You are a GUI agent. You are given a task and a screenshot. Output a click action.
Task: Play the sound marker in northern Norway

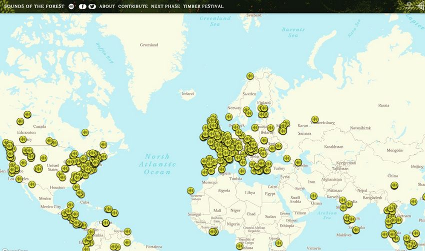coord(250,76)
